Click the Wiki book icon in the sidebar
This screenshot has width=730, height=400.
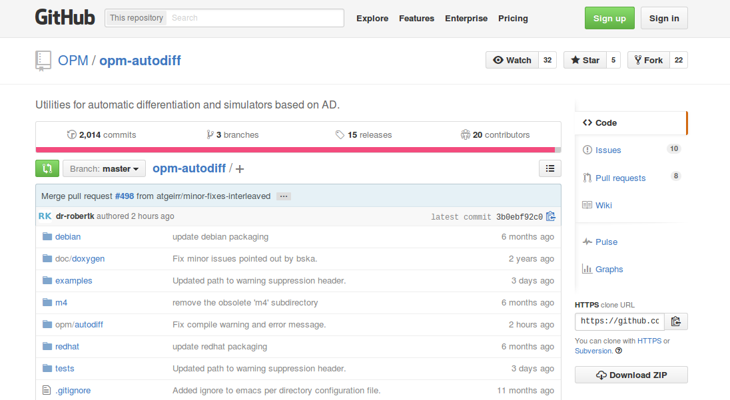[587, 205]
